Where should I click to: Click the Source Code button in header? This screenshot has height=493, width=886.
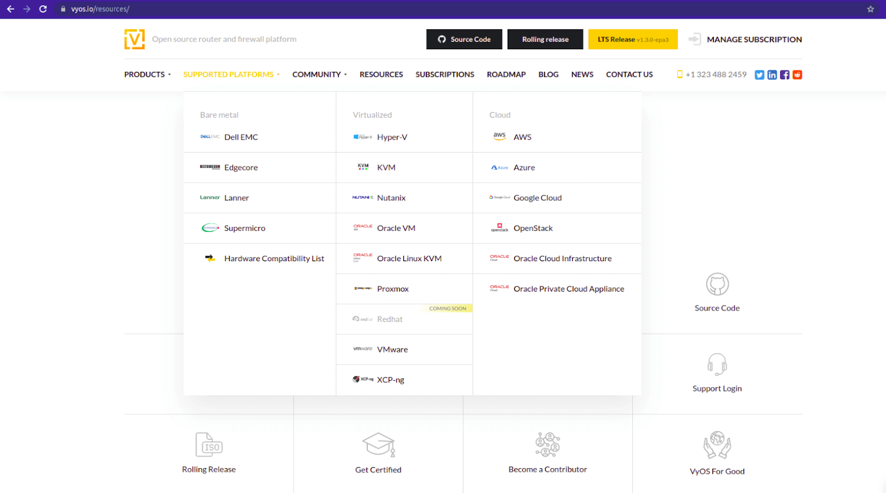464,39
